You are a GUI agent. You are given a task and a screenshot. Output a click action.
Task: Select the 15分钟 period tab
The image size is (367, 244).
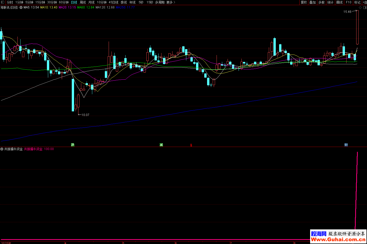click(x=40, y=2)
